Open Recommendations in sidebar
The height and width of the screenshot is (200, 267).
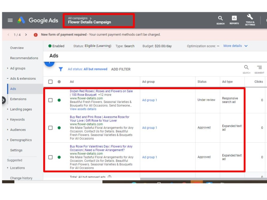pos(24,58)
